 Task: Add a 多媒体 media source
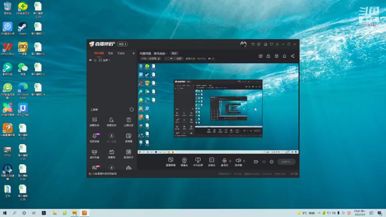click(211, 162)
